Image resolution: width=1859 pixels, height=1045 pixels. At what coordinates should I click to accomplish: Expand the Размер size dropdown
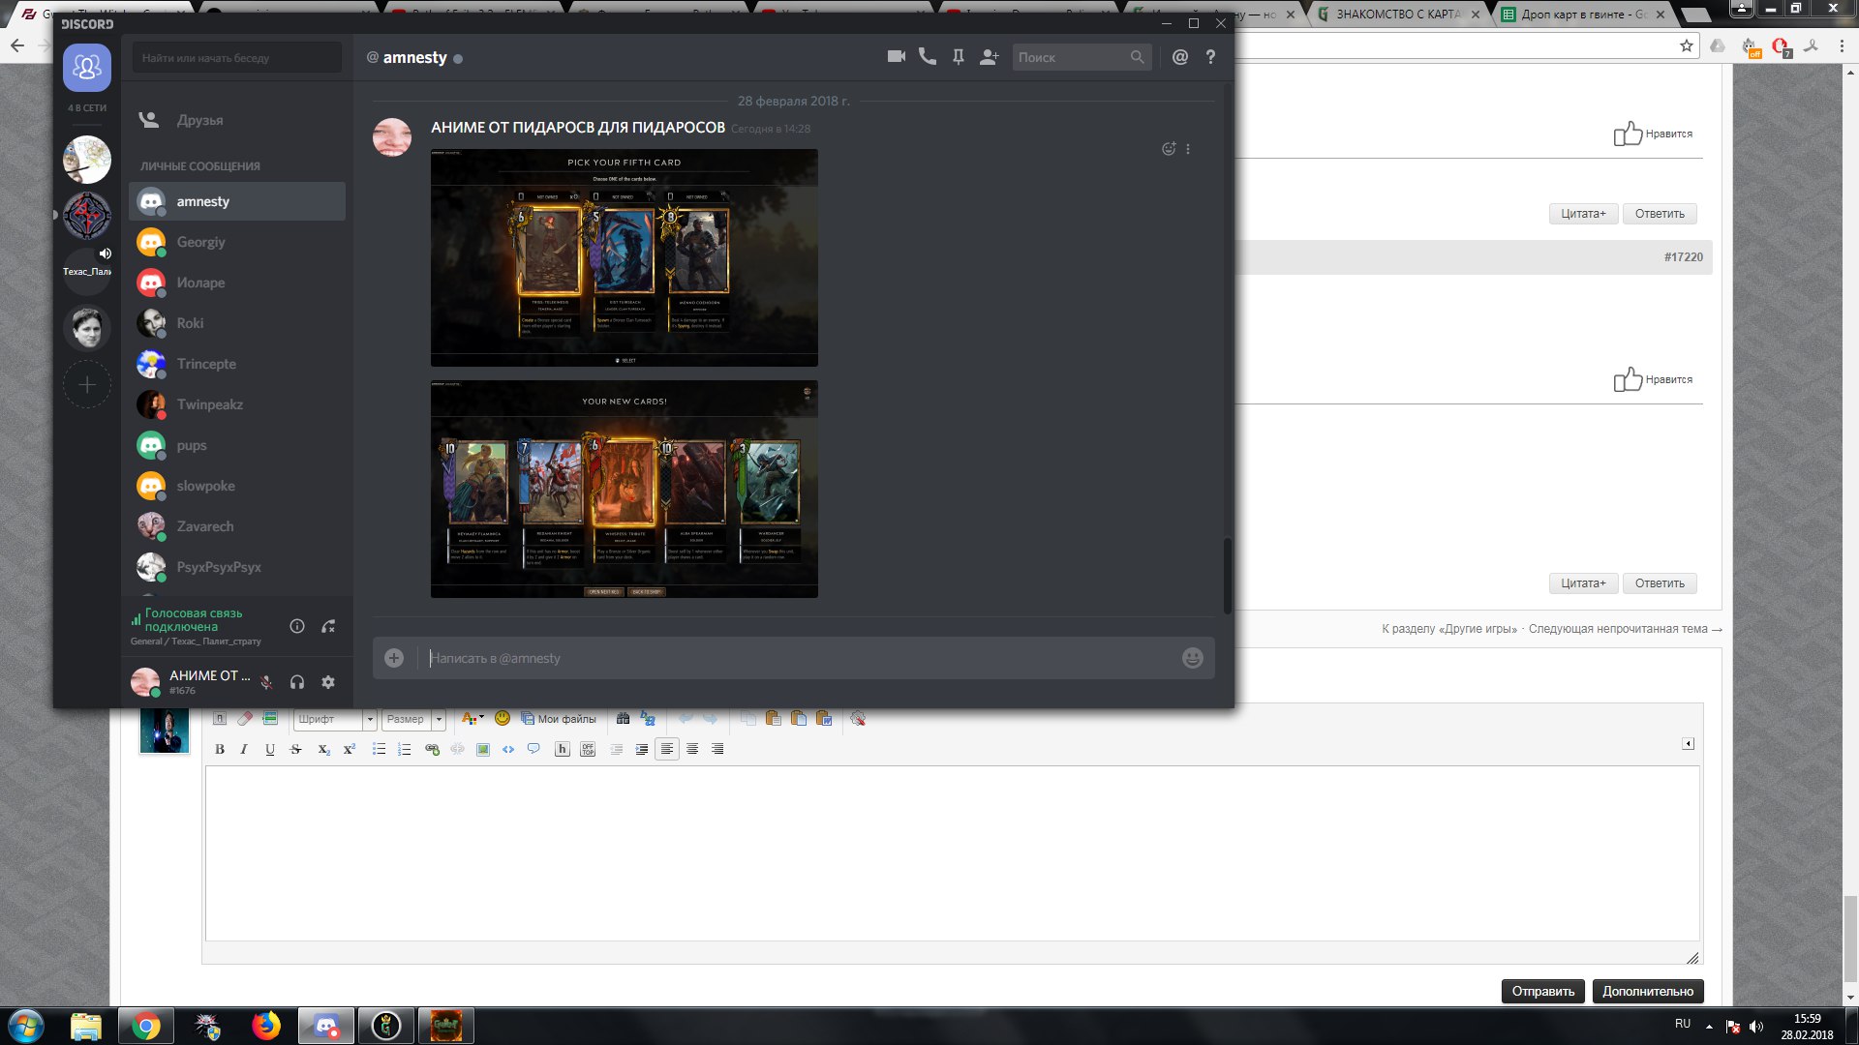click(x=439, y=719)
